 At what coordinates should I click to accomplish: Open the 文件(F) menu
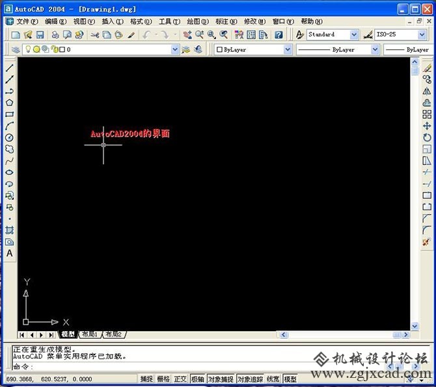point(27,21)
